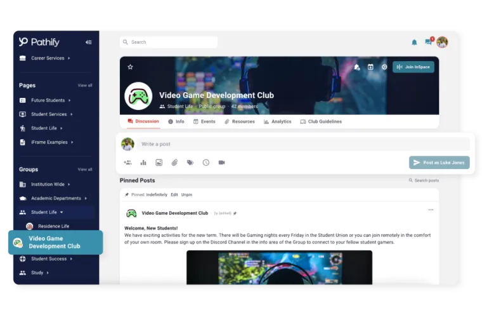The image size is (487, 317).
Task: Expand Career Services in sidebar
Action: (x=51, y=58)
